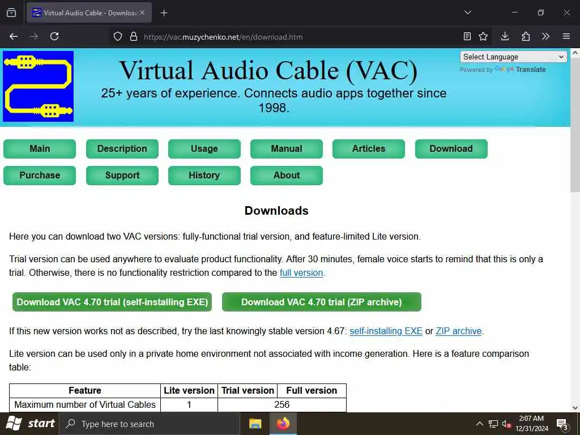580x435 pixels.
Task: Open notification center icon
Action: (x=562, y=424)
